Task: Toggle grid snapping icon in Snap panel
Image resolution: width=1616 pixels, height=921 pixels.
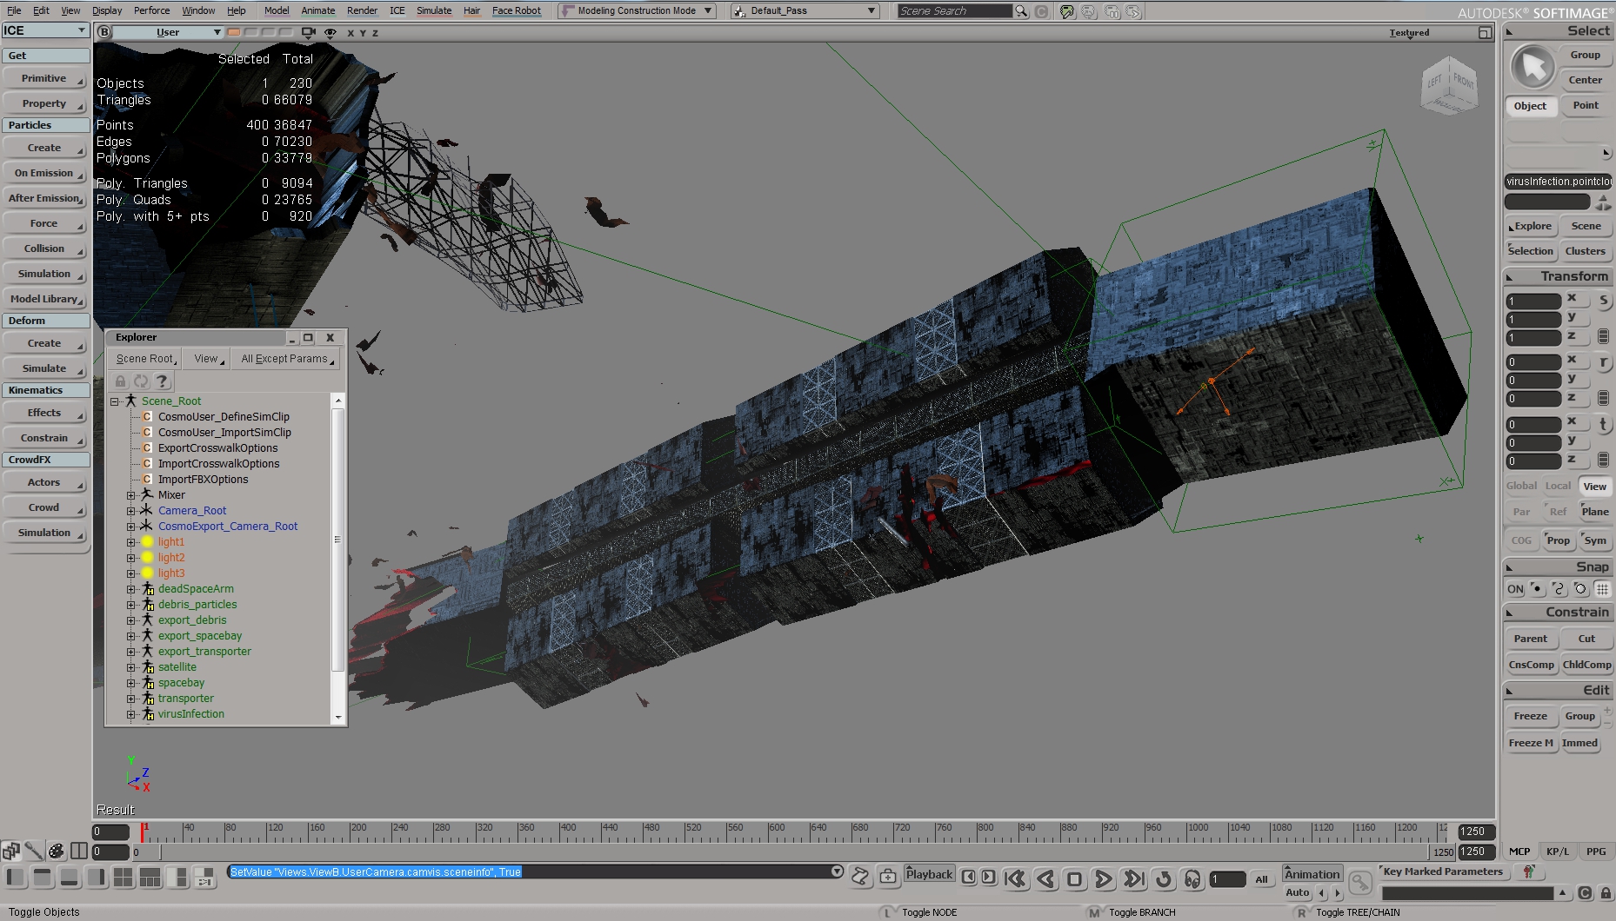Action: 1602,589
